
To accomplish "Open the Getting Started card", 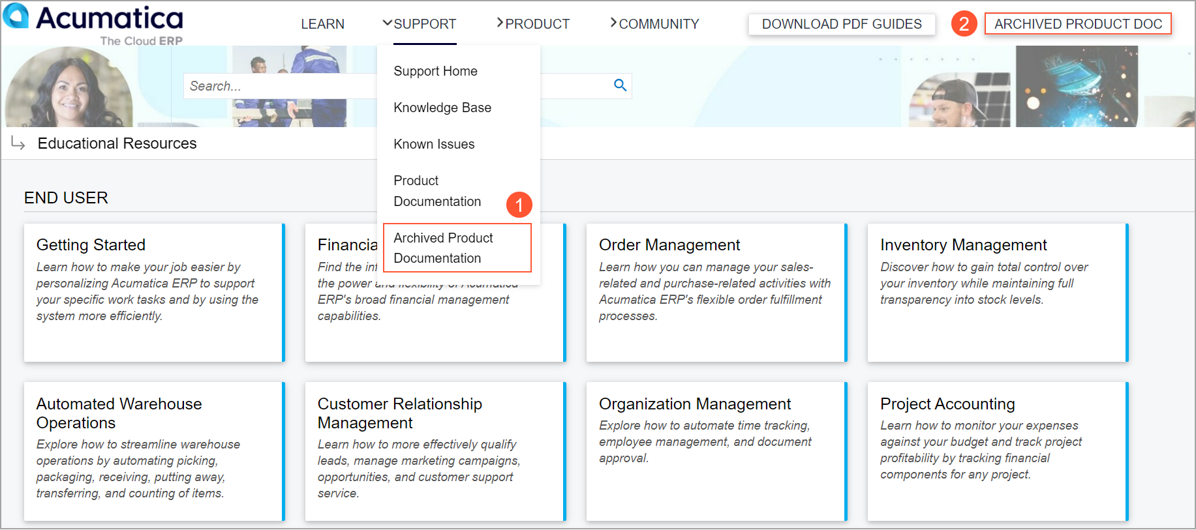I will point(154,292).
